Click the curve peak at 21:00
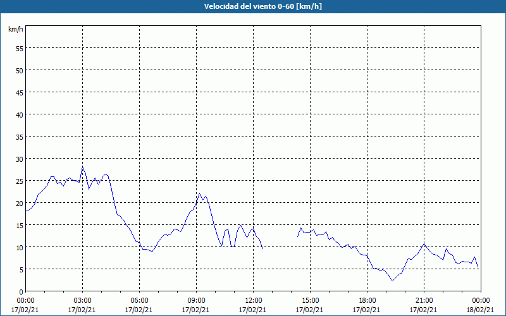Viewport: 506px width, 316px height. pos(424,244)
